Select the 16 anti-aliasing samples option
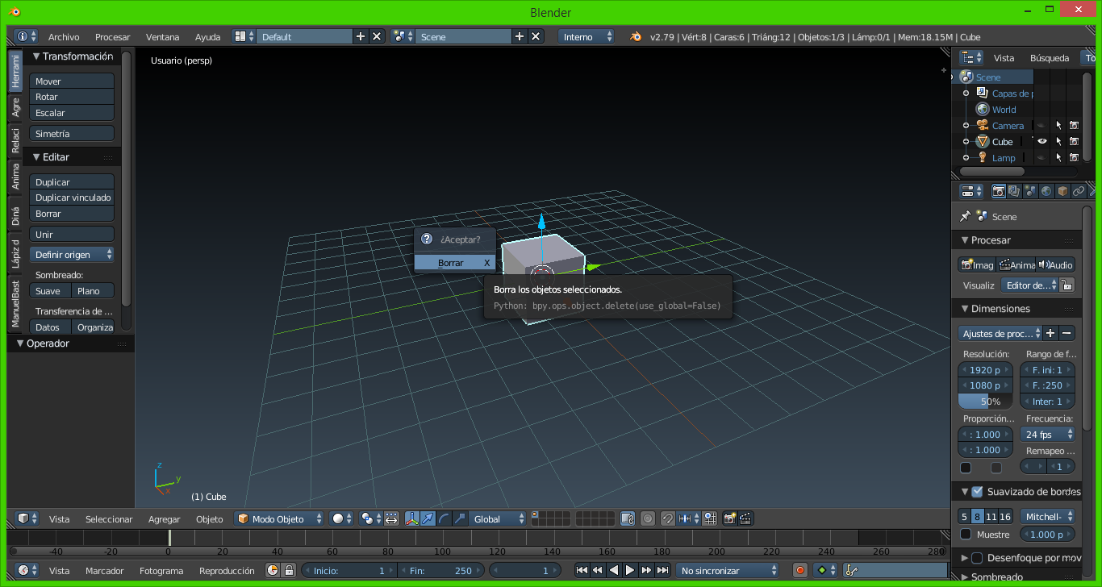 [x=1005, y=517]
